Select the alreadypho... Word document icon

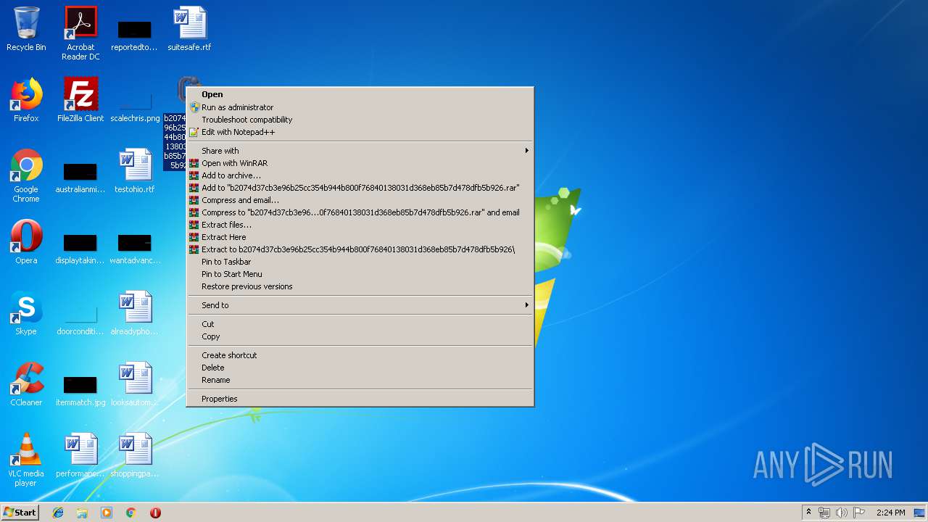click(x=135, y=313)
